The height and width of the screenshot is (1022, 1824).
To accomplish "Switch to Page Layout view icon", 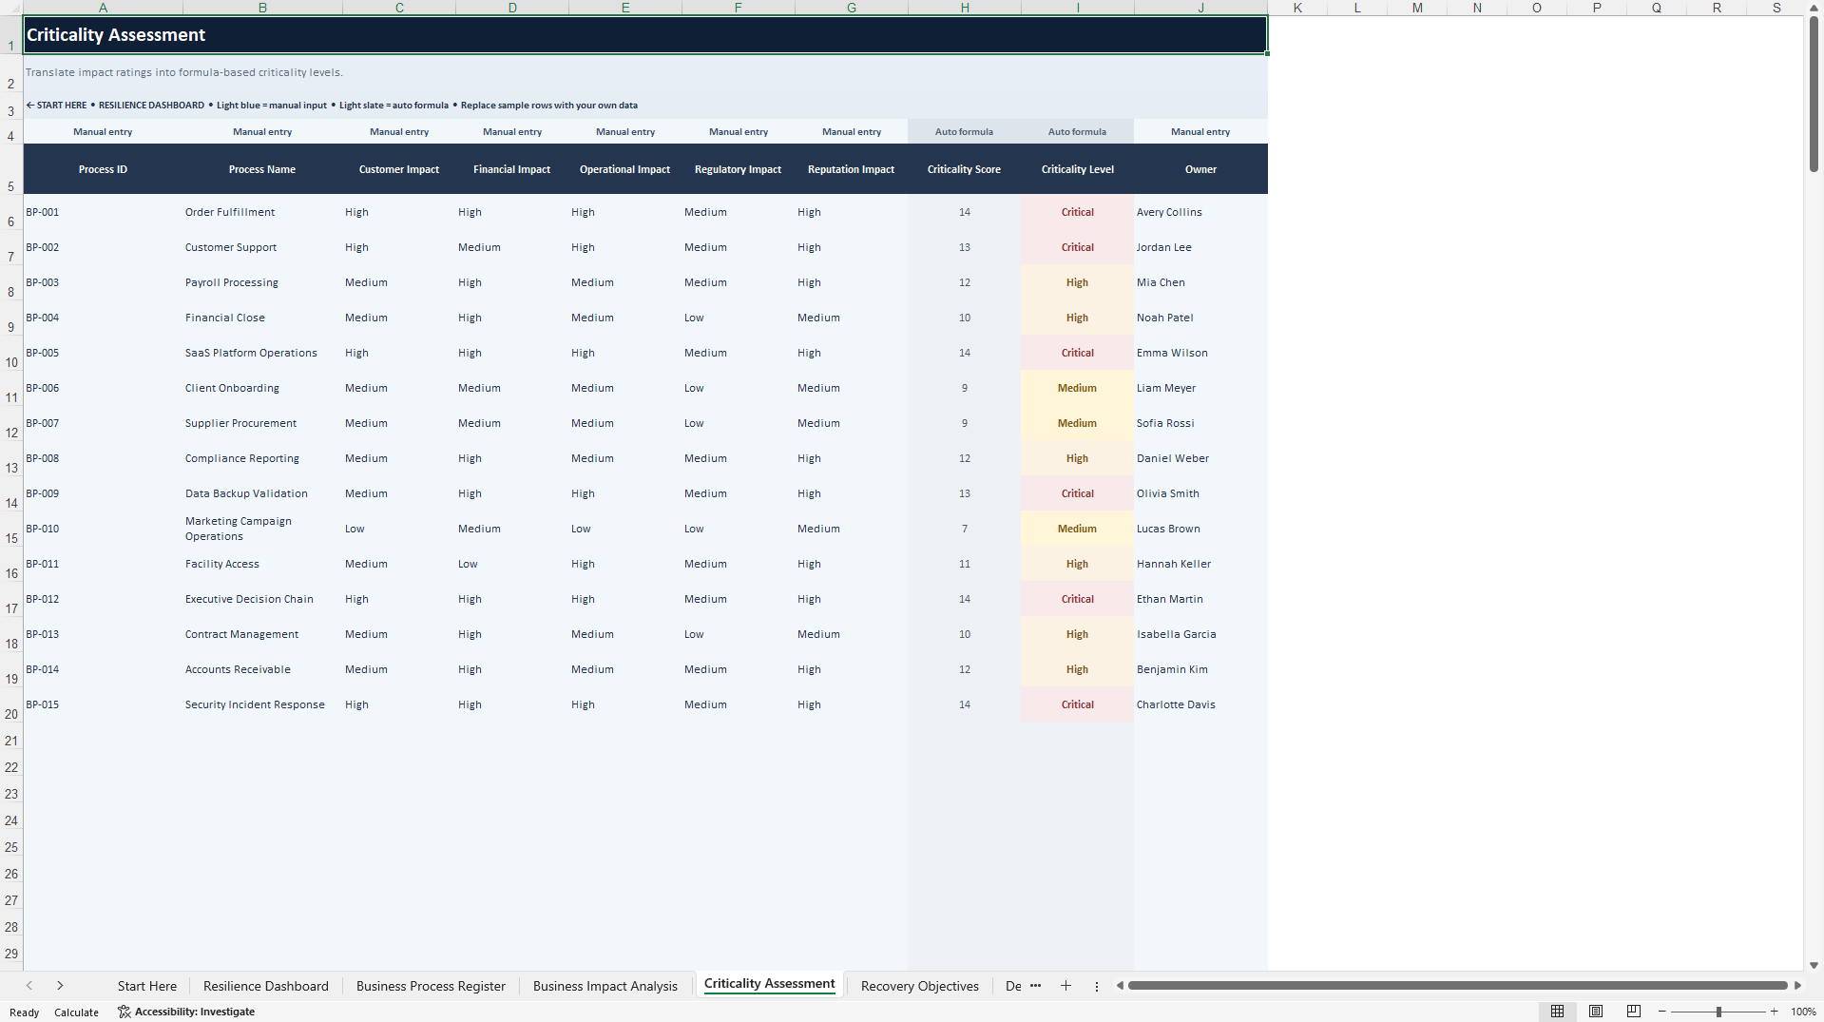I will pyautogui.click(x=1596, y=1012).
